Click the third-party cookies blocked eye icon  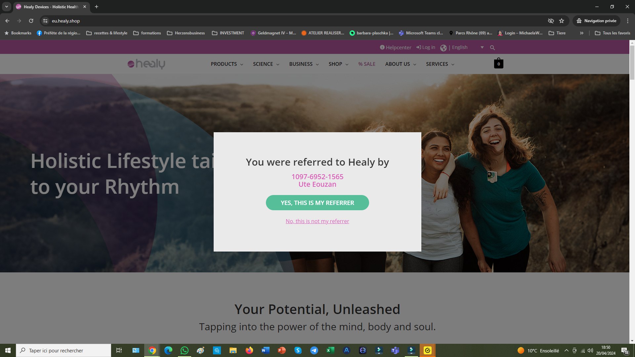click(551, 21)
